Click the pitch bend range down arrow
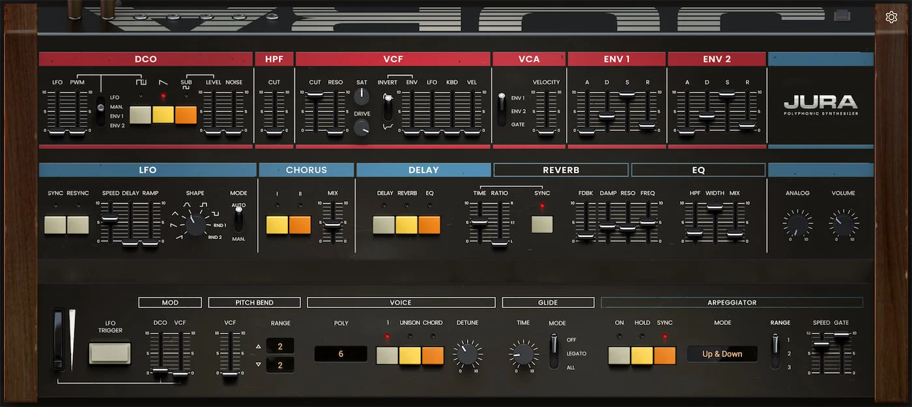 (x=259, y=365)
